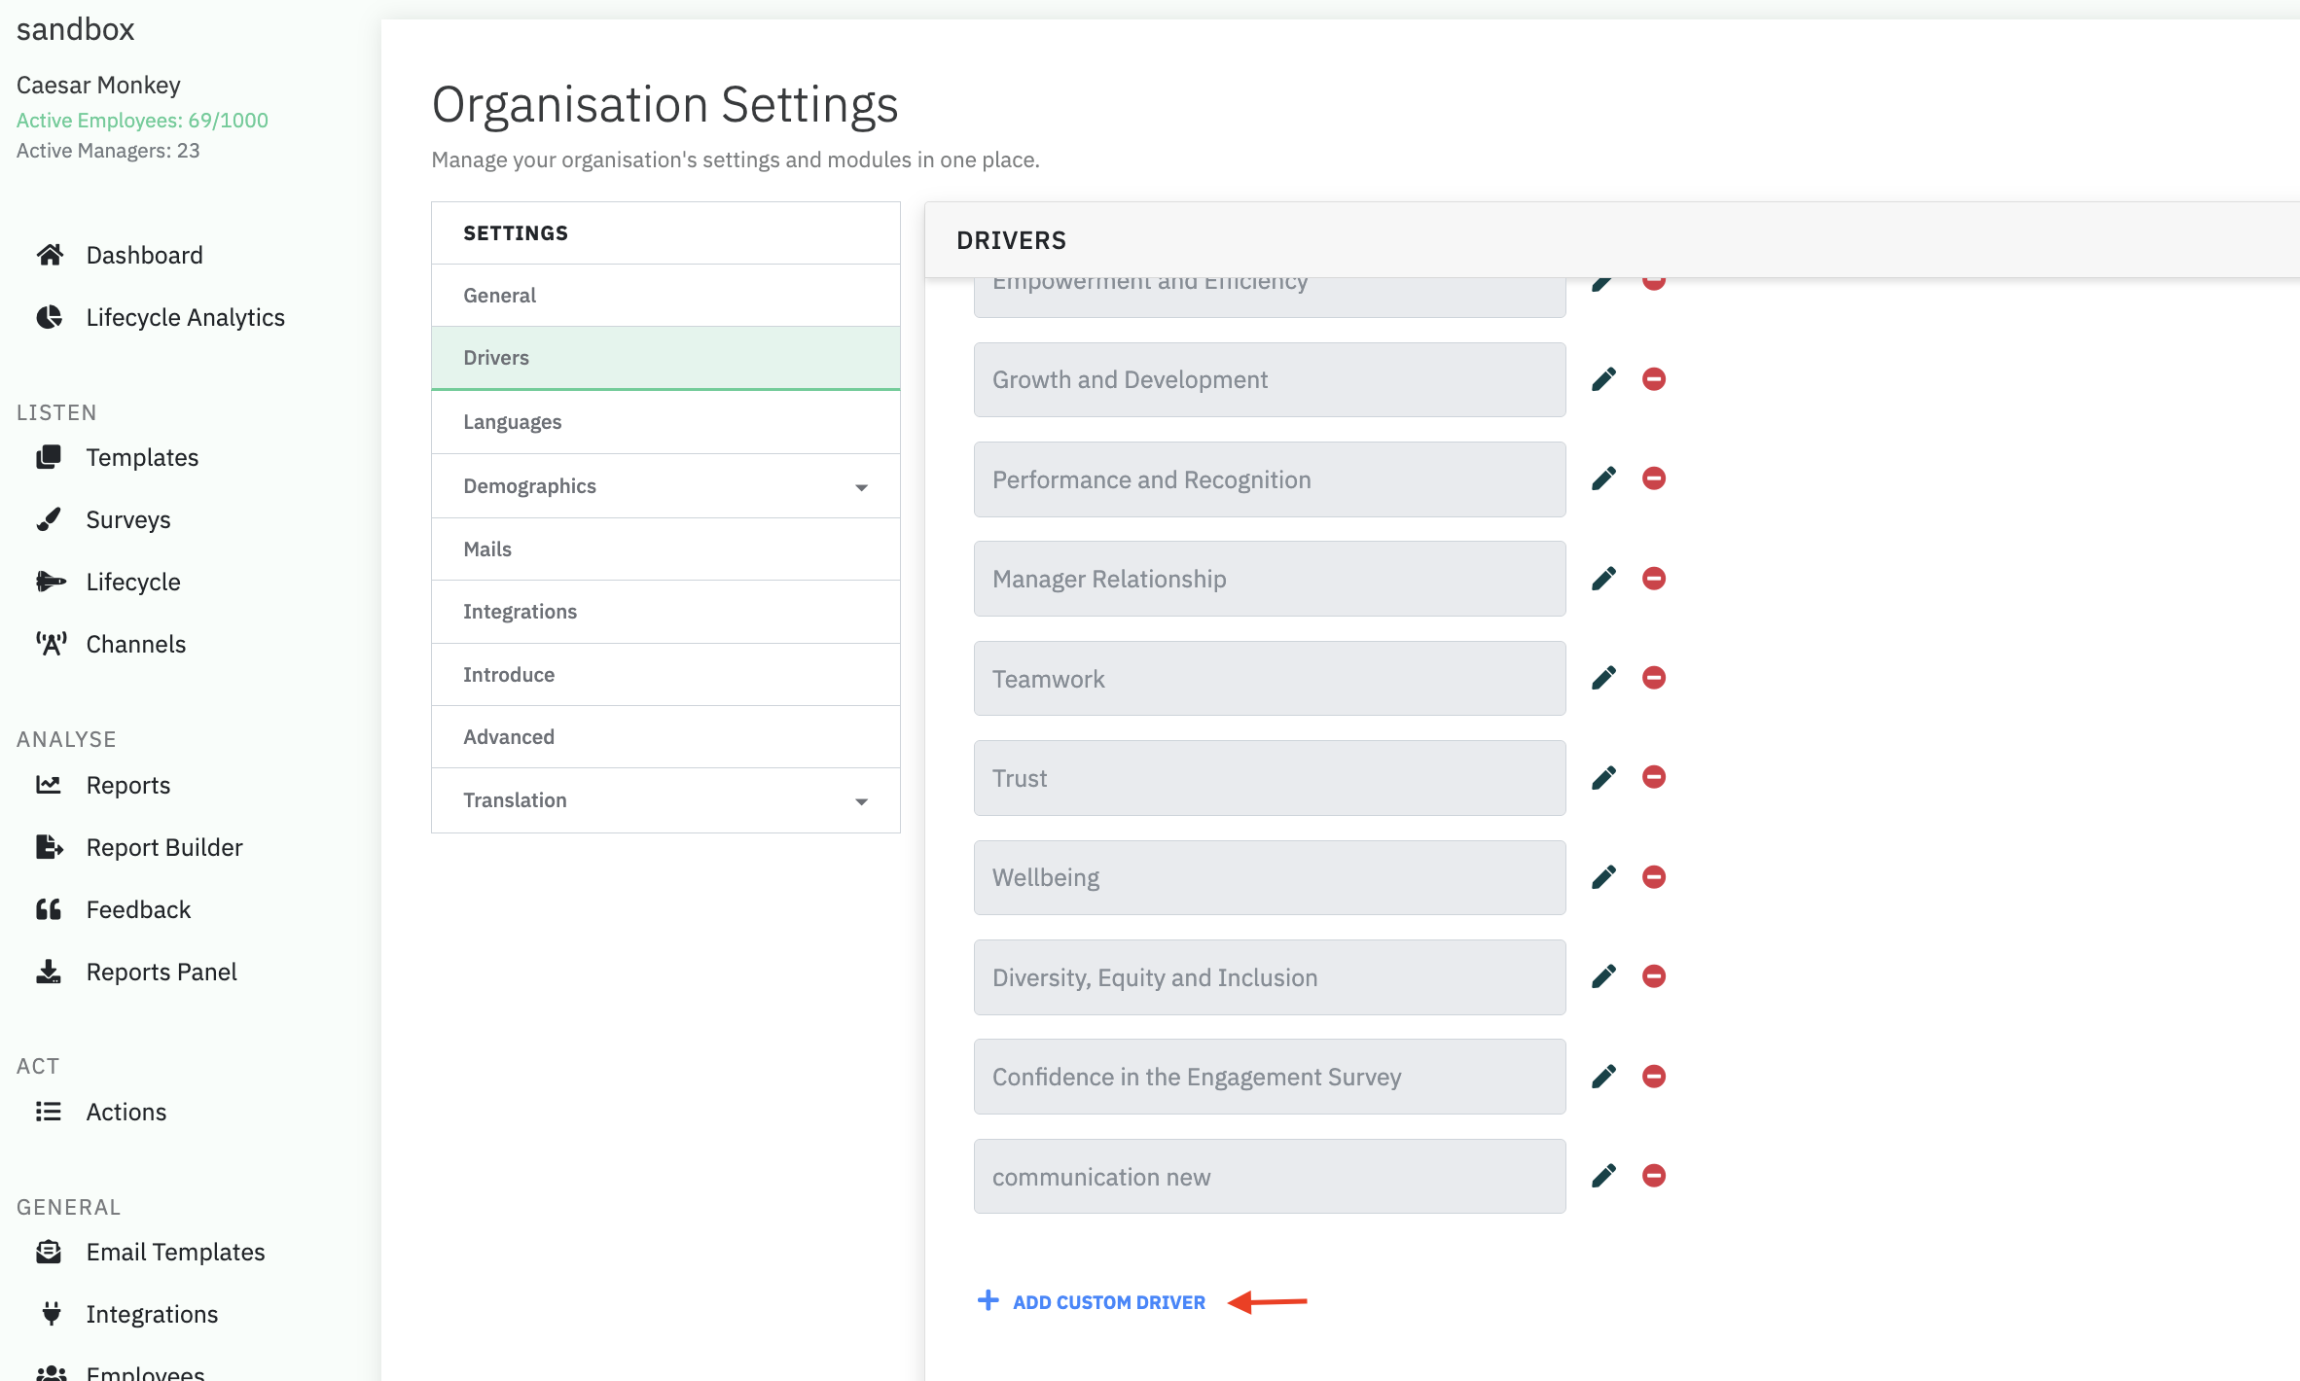
Task: Edit Confidence in the Engagement Survey driver
Action: tap(1603, 1077)
